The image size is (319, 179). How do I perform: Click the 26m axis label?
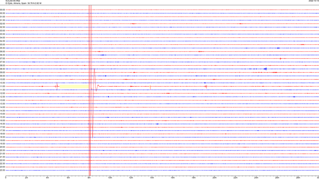[x=277, y=178]
